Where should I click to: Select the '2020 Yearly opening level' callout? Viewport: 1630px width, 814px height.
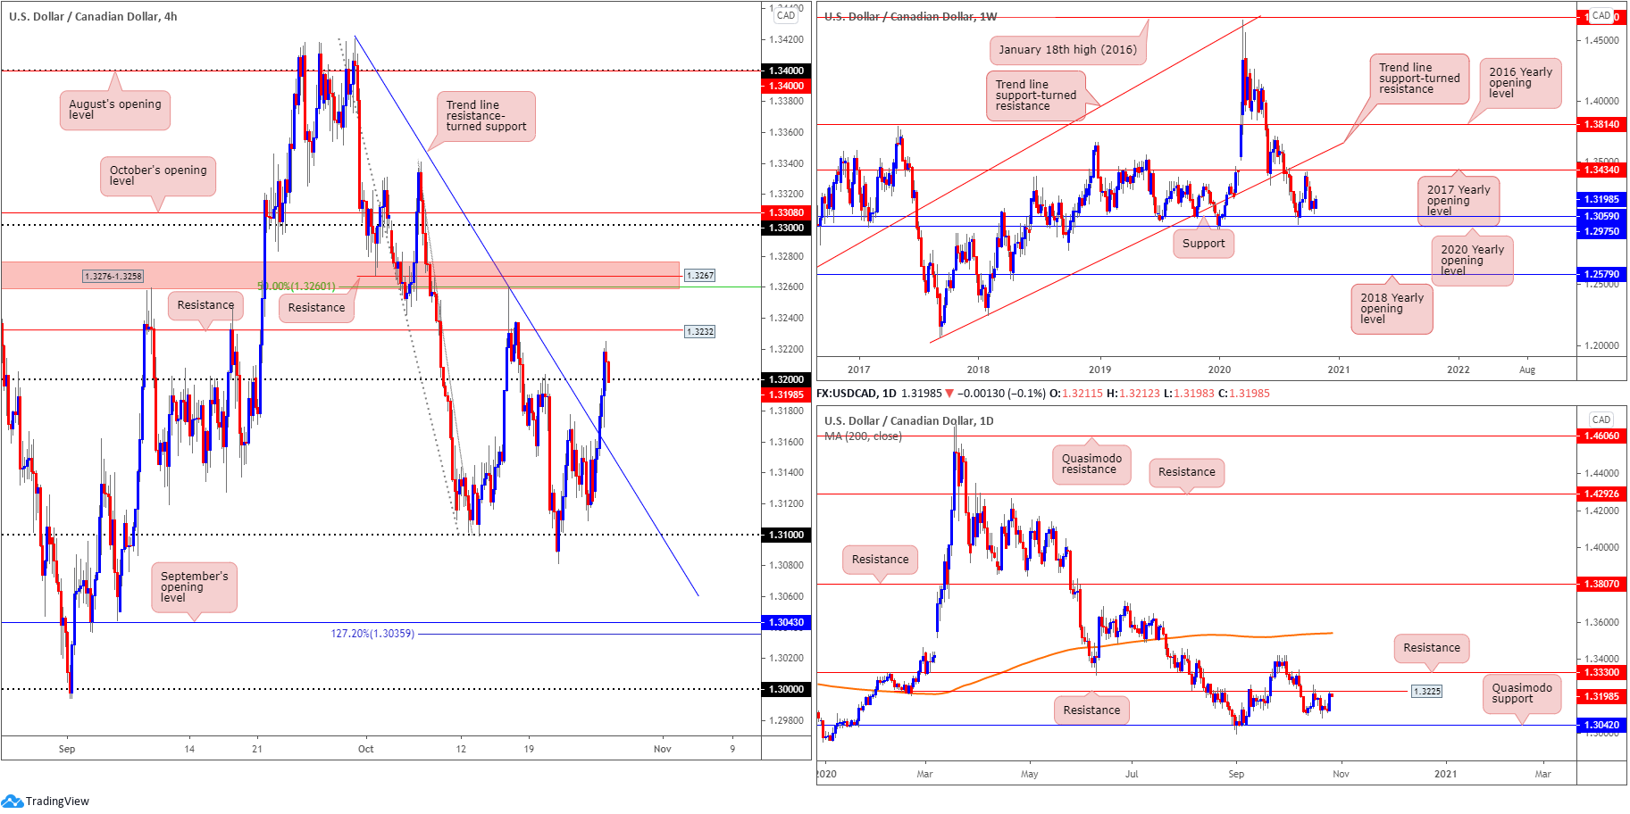(1472, 261)
